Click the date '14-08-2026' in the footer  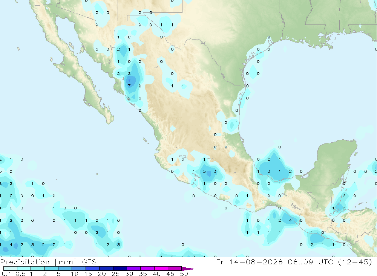click(x=256, y=262)
